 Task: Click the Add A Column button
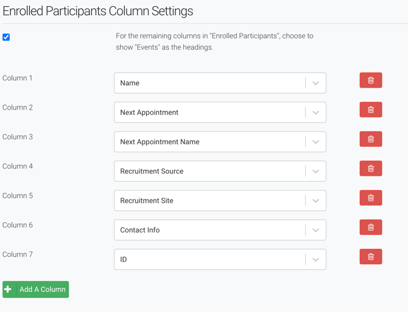coord(42,290)
